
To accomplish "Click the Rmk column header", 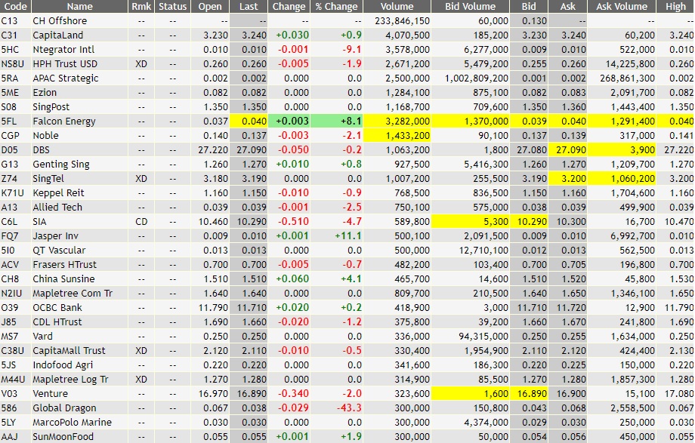I will click(x=141, y=6).
